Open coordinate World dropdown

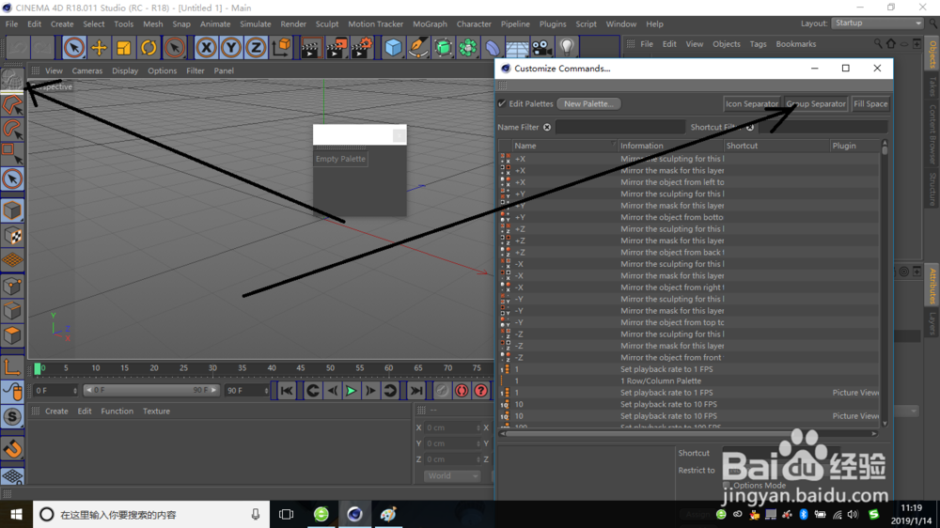pyautogui.click(x=452, y=476)
